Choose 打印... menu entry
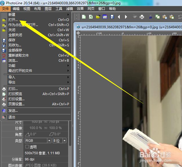The image size is (182, 167). click(x=36, y=89)
